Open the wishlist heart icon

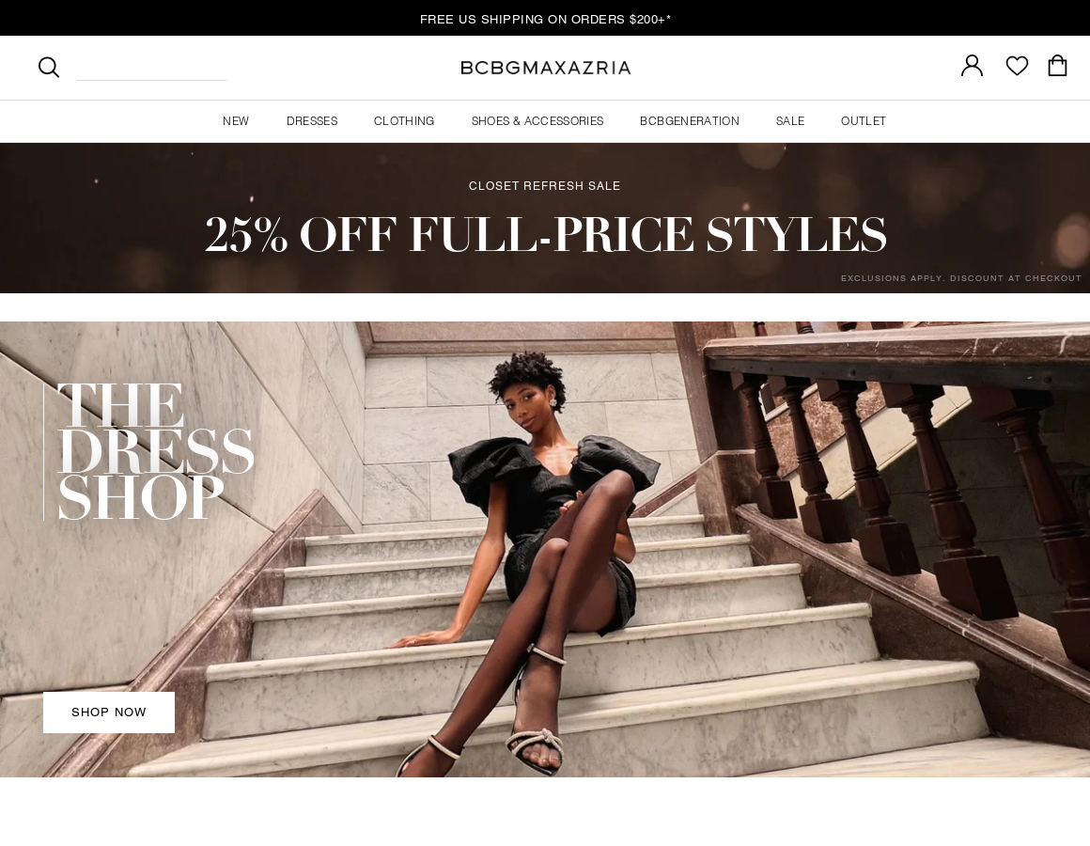tap(1017, 66)
